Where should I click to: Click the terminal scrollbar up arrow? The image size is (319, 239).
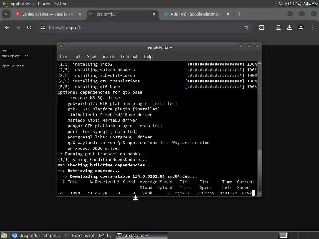[x=259, y=63]
